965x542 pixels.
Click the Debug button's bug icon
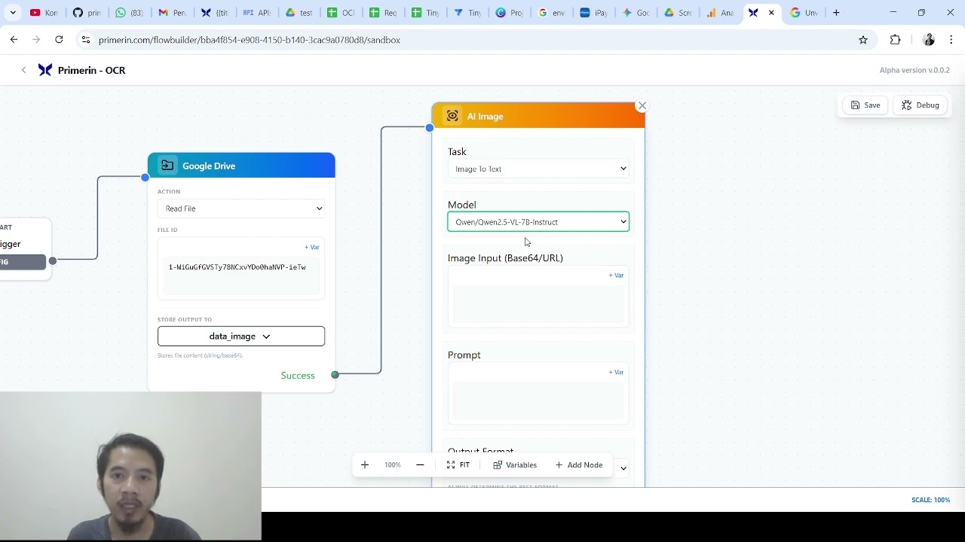[907, 105]
